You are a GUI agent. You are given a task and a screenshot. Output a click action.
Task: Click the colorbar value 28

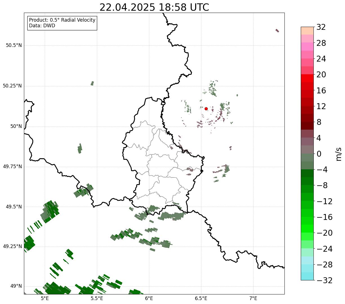pyautogui.click(x=321, y=43)
